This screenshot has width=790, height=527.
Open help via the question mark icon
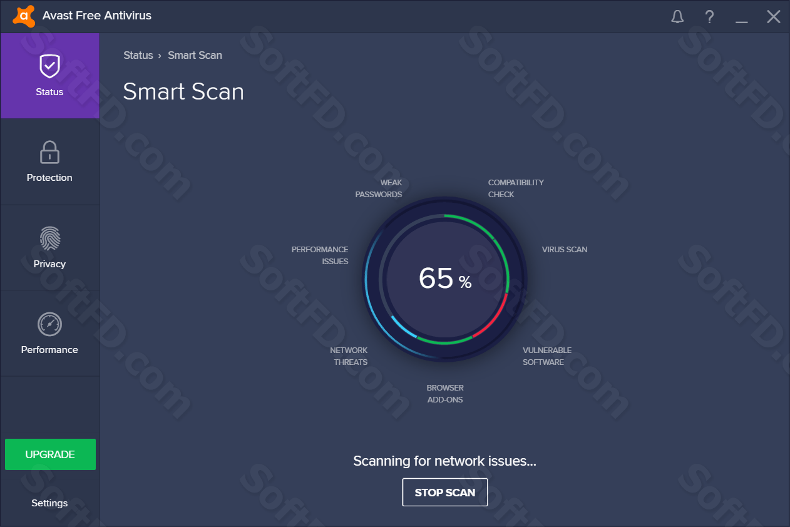click(709, 16)
